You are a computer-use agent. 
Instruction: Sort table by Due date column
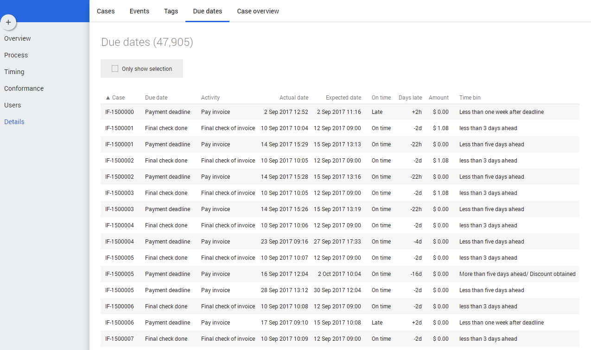coord(156,98)
